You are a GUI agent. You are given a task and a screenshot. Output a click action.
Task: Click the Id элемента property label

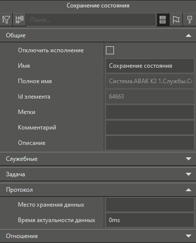click(x=34, y=97)
